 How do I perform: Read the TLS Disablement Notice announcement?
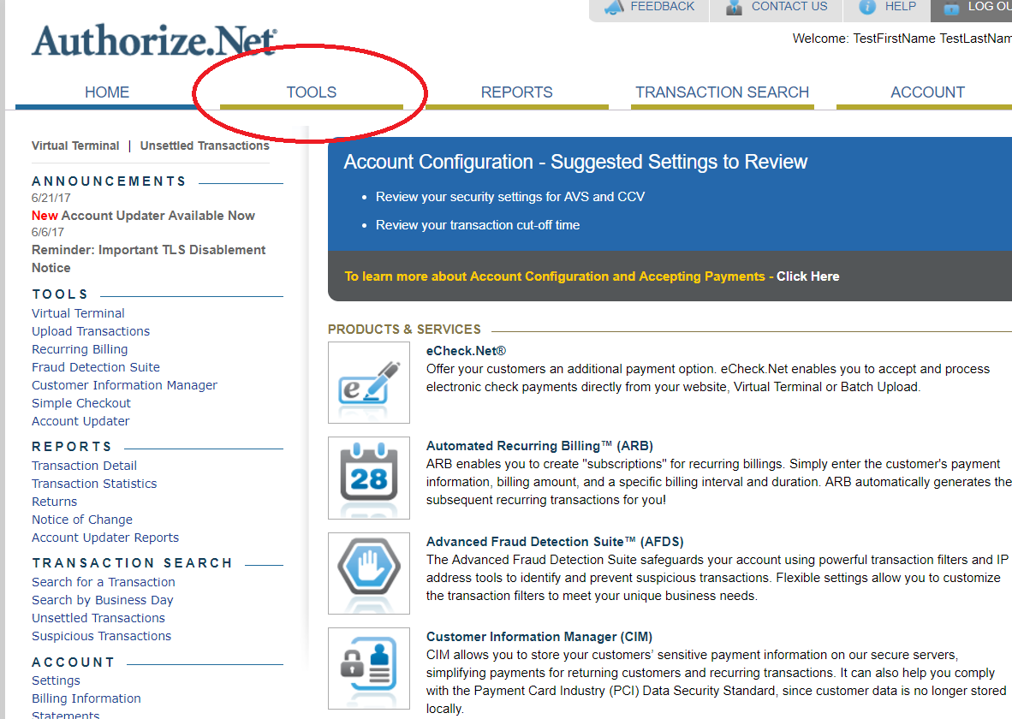148,258
